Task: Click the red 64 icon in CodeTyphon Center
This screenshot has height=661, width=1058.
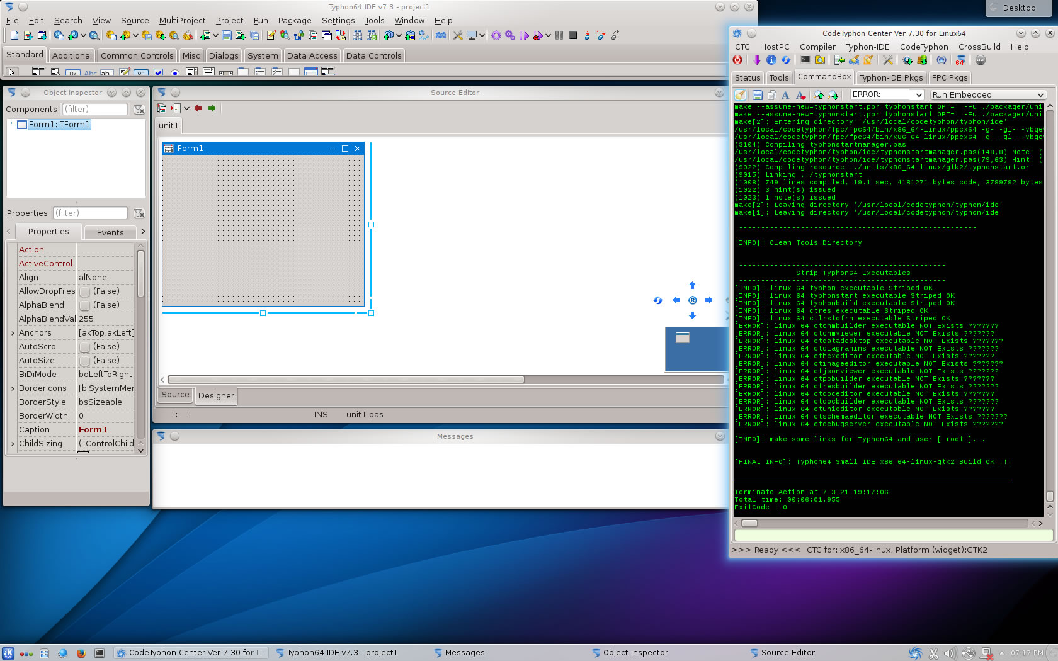Action: point(960,60)
